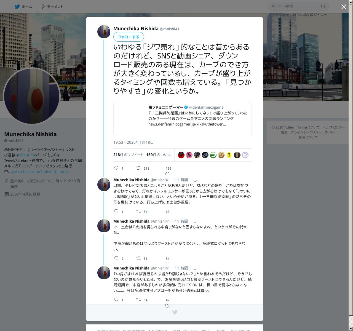
Task: Click the Twitter bird icon at modal bottom
Action: [175, 312]
